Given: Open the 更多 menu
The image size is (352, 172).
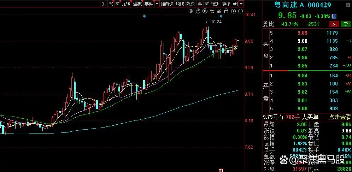Looking at the screenshot, I should coord(226,4).
